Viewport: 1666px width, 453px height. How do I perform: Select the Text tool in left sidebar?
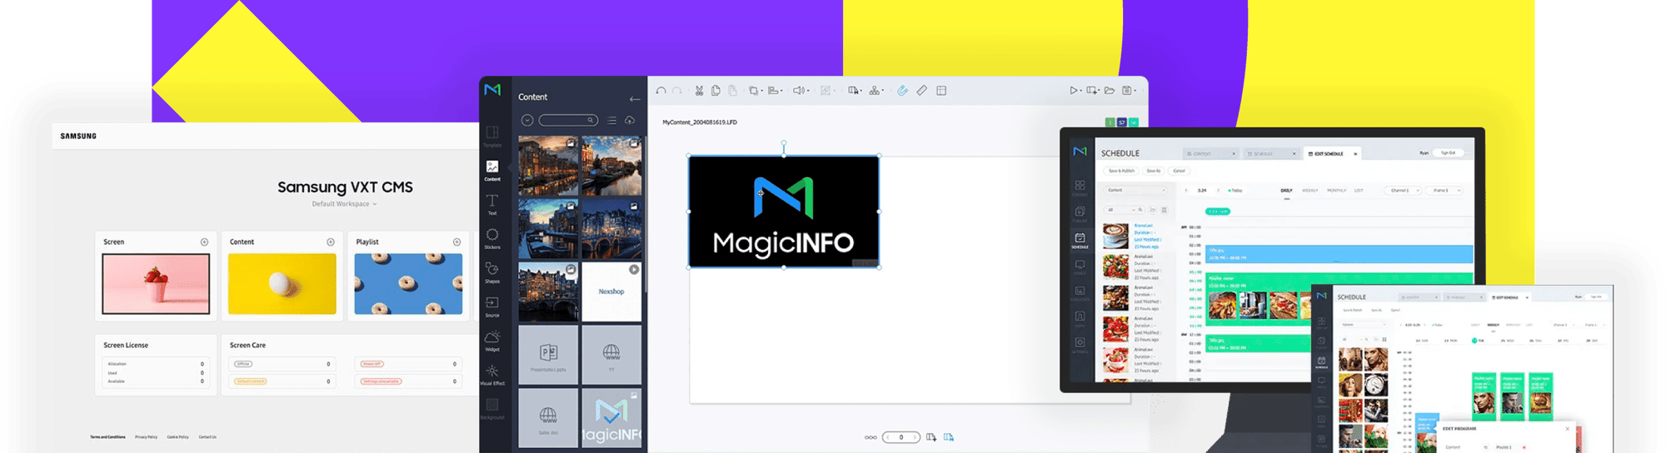coord(492,205)
